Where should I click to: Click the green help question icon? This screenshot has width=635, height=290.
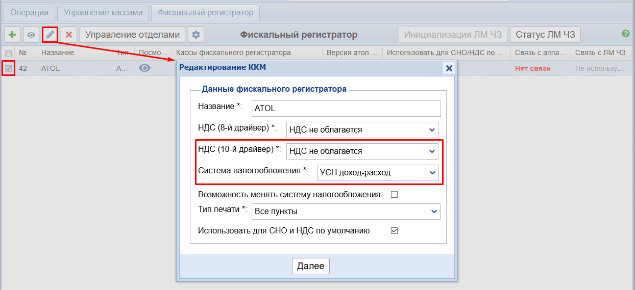(x=625, y=34)
